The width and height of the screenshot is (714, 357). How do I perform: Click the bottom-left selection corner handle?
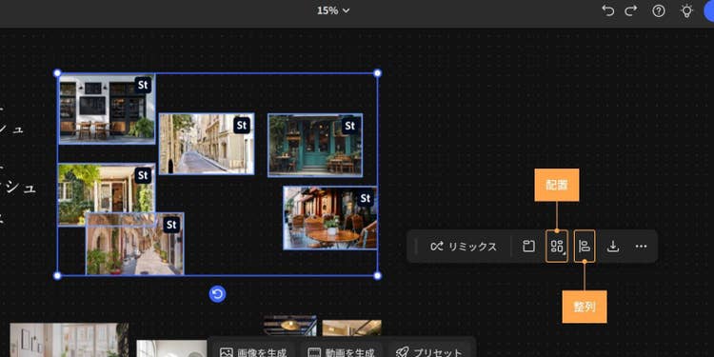pyautogui.click(x=57, y=275)
